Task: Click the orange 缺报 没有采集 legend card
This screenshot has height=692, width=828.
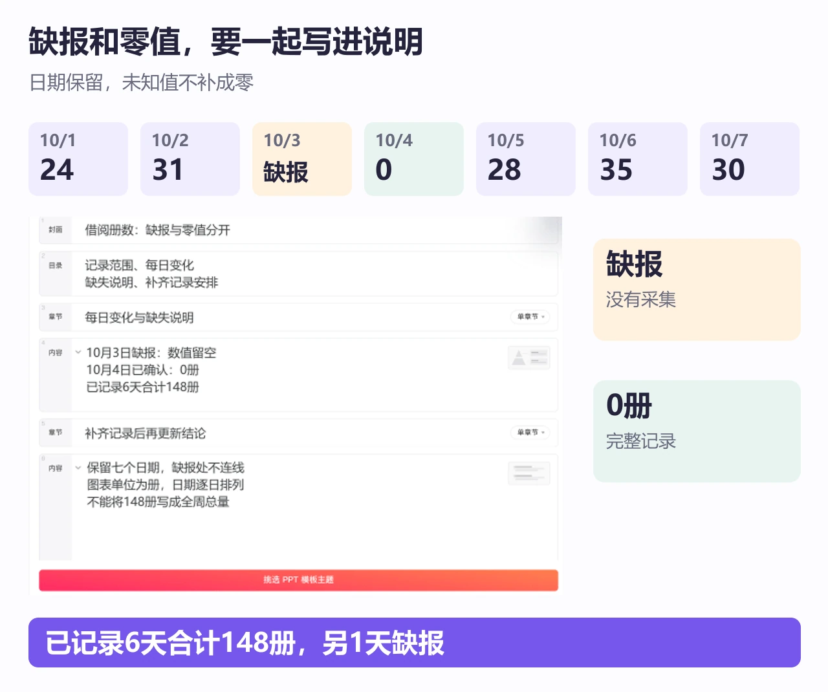Action: point(697,290)
